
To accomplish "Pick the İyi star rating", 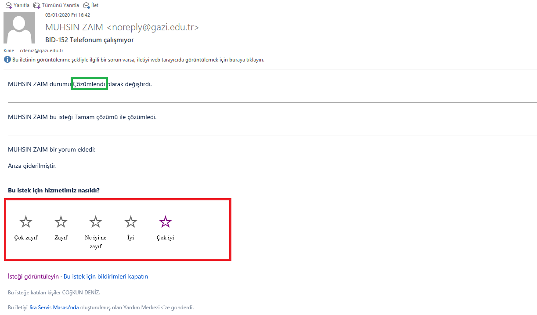I will click(x=131, y=222).
